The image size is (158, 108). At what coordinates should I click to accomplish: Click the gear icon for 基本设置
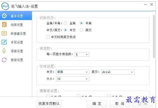[x=4, y=16]
